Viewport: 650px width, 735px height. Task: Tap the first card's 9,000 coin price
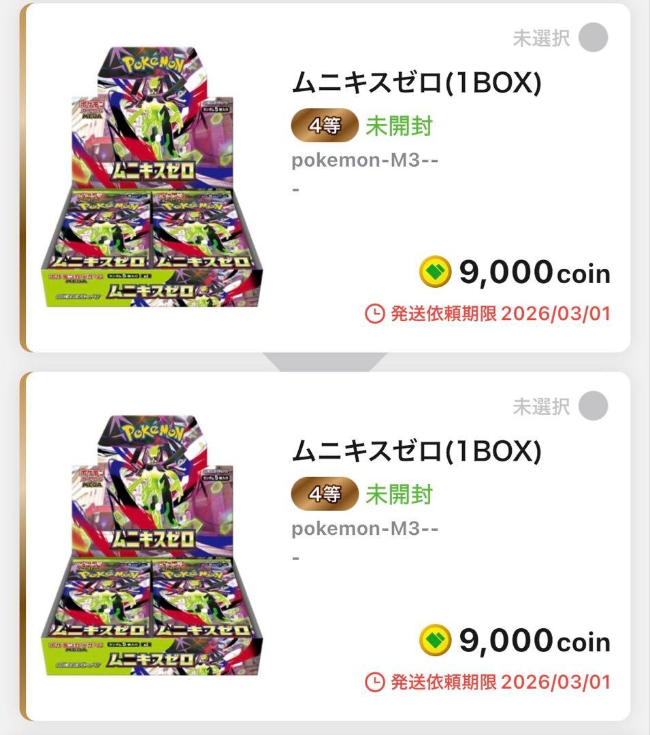pyautogui.click(x=534, y=273)
